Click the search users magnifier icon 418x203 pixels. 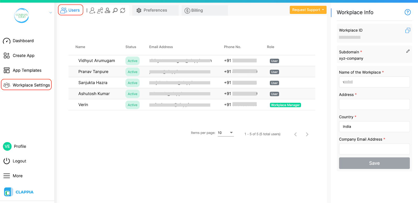[115, 10]
